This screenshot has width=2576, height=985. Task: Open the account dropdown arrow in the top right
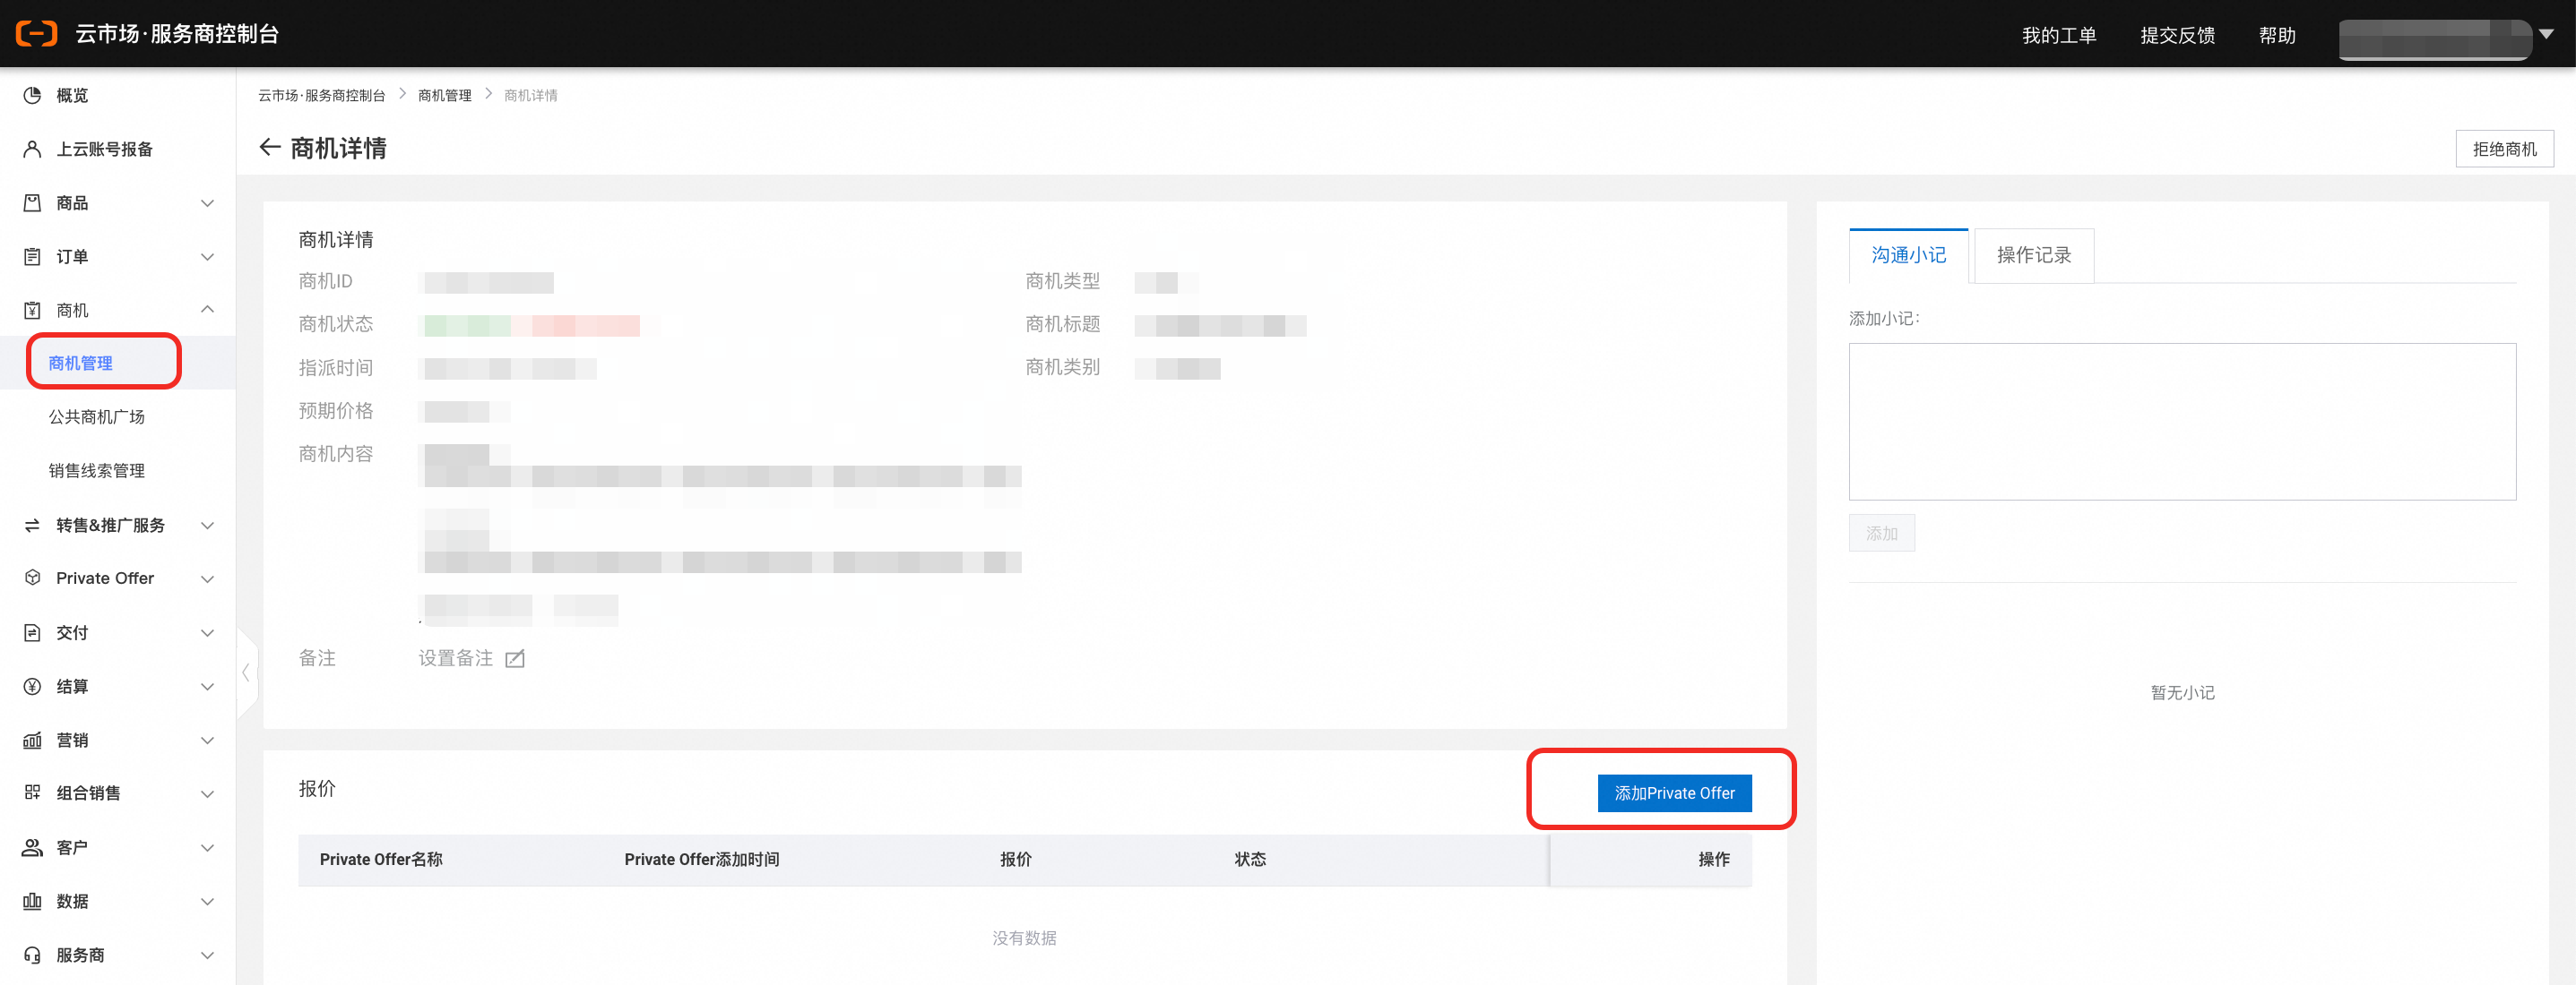point(2547,34)
